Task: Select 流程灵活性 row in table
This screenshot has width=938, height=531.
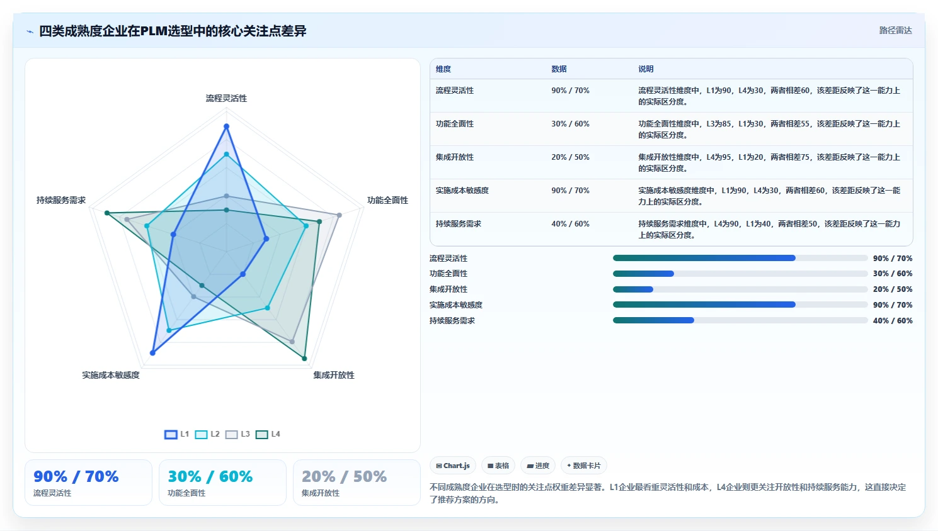Action: coord(672,96)
